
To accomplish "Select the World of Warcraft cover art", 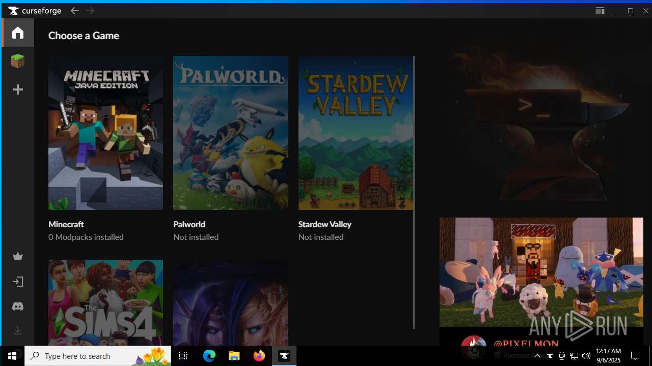I will (231, 302).
